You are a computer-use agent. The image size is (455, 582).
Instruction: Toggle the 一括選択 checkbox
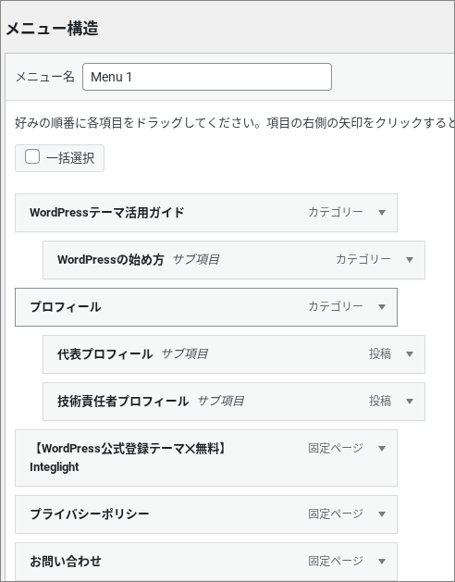pos(32,156)
